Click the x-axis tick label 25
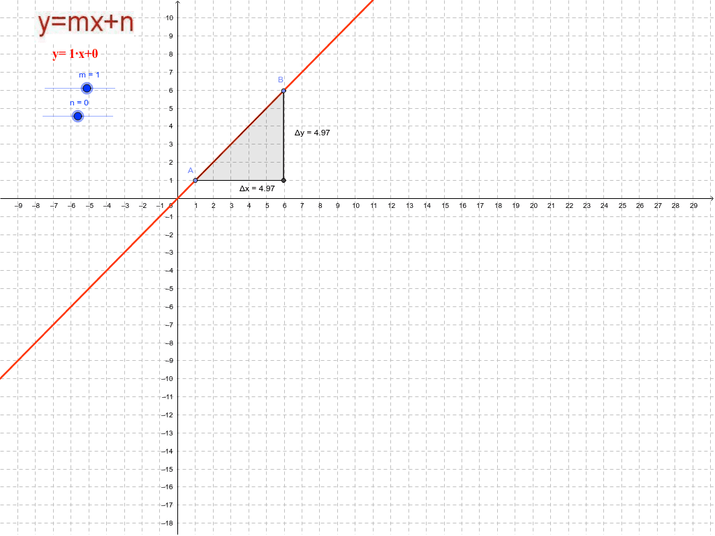 click(622, 206)
